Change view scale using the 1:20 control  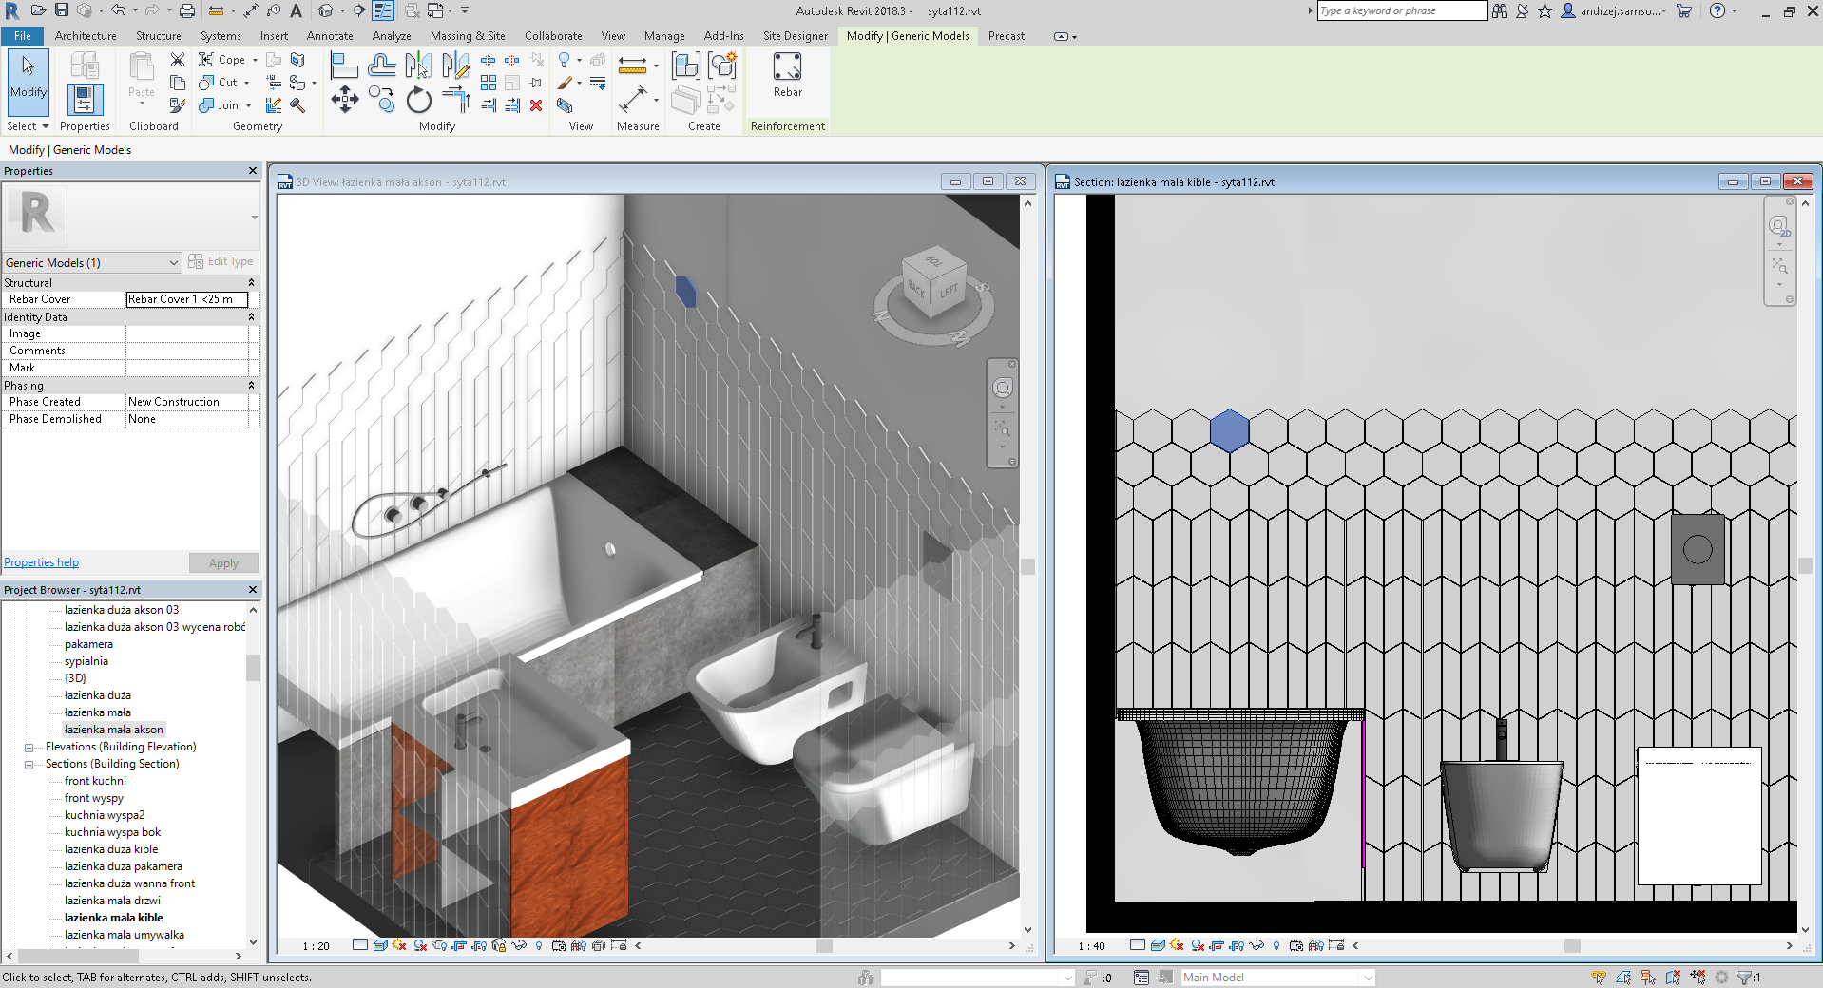(x=314, y=946)
